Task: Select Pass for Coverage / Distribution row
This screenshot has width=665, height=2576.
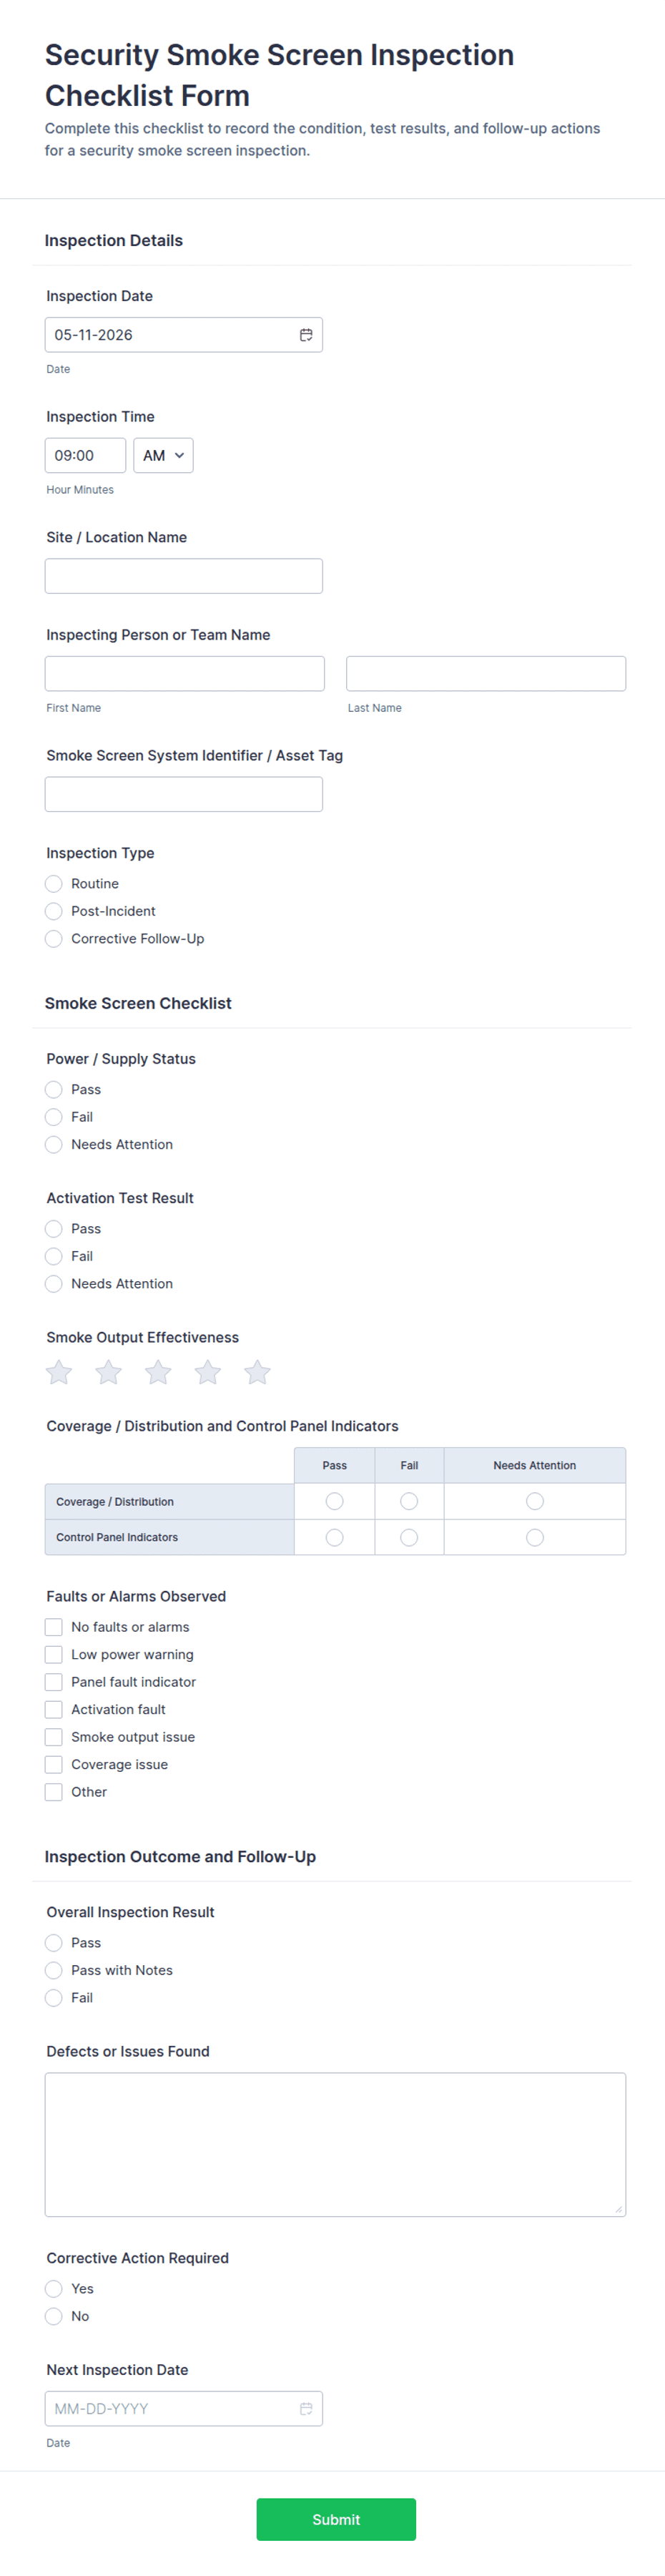Action: point(335,1501)
